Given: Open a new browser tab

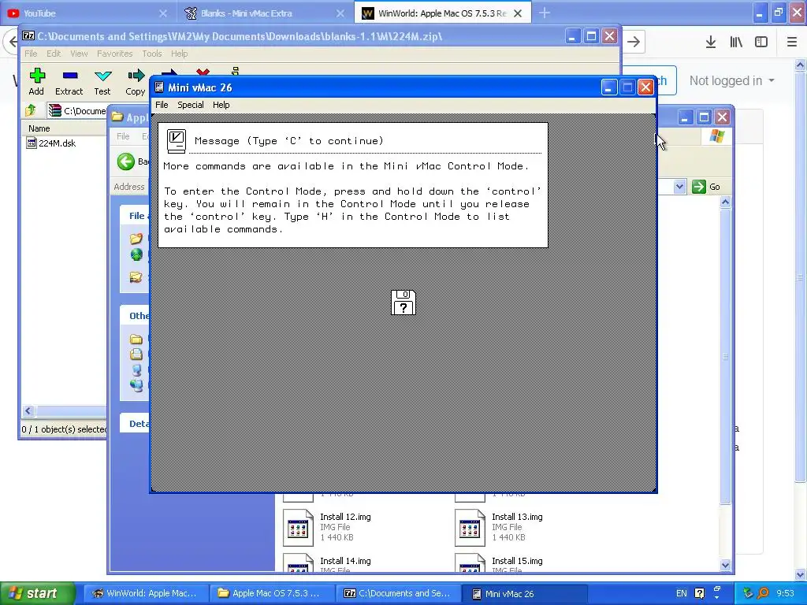Looking at the screenshot, I should tap(545, 13).
